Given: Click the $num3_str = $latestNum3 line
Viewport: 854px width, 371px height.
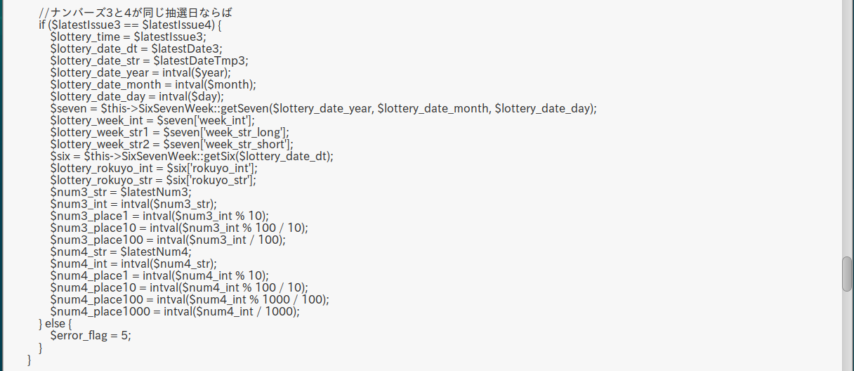Looking at the screenshot, I should click(x=121, y=192).
